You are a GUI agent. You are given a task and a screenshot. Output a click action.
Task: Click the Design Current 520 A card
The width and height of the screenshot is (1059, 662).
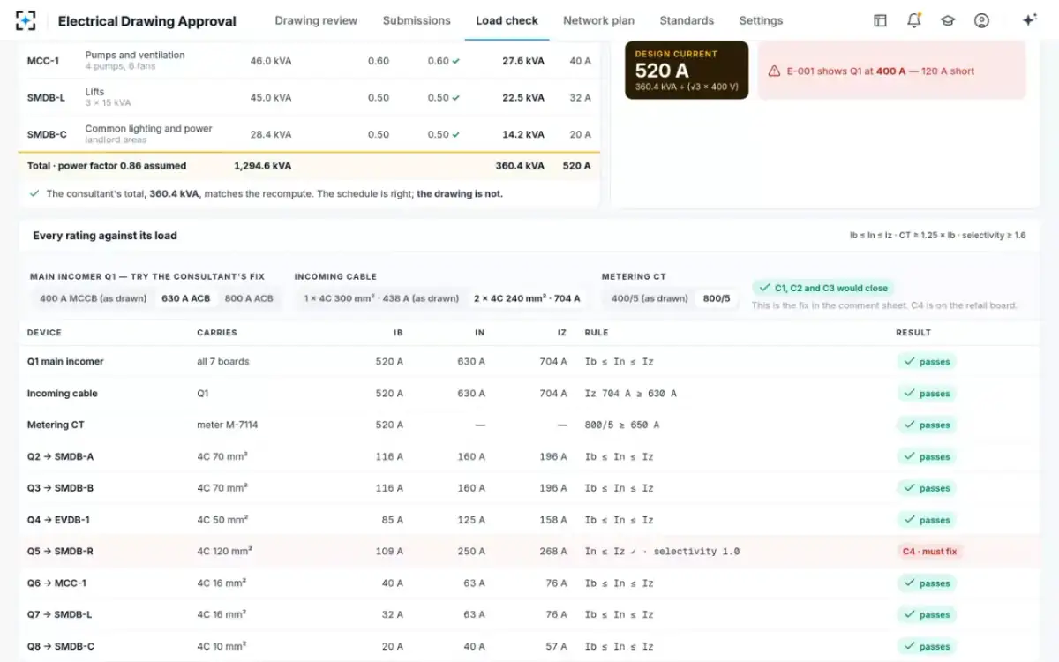[x=687, y=71]
